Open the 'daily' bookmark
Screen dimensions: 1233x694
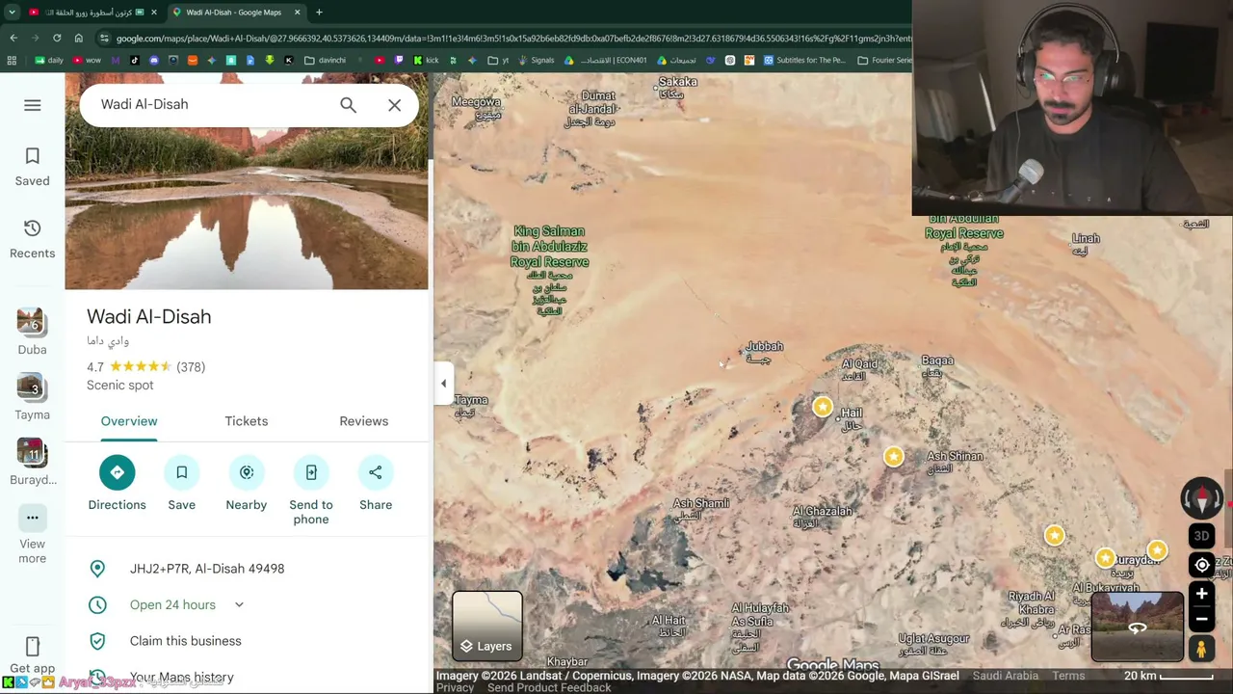tap(49, 60)
